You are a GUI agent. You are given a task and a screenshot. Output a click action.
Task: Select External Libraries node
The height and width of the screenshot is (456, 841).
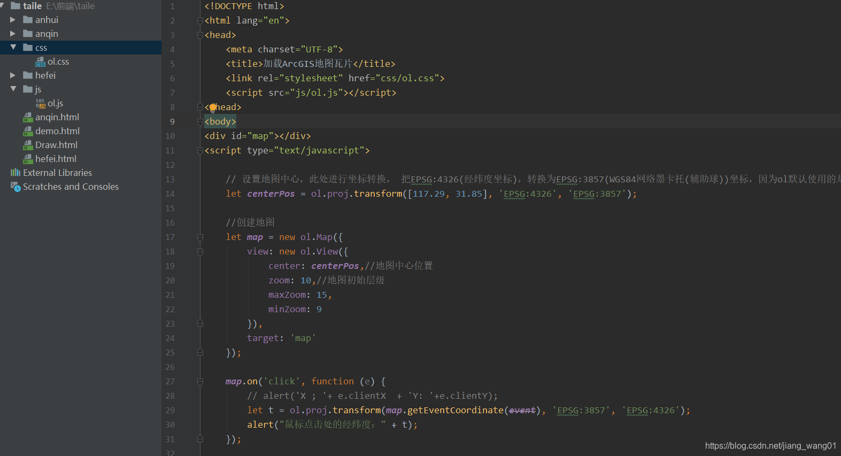(x=57, y=173)
